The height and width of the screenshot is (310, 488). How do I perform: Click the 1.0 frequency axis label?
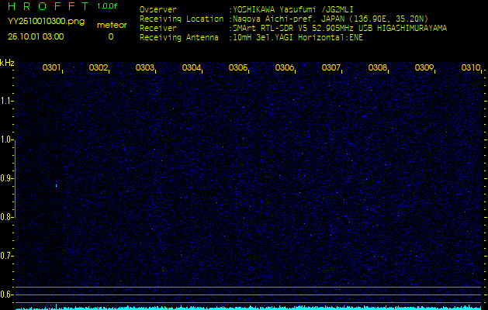pos(6,140)
